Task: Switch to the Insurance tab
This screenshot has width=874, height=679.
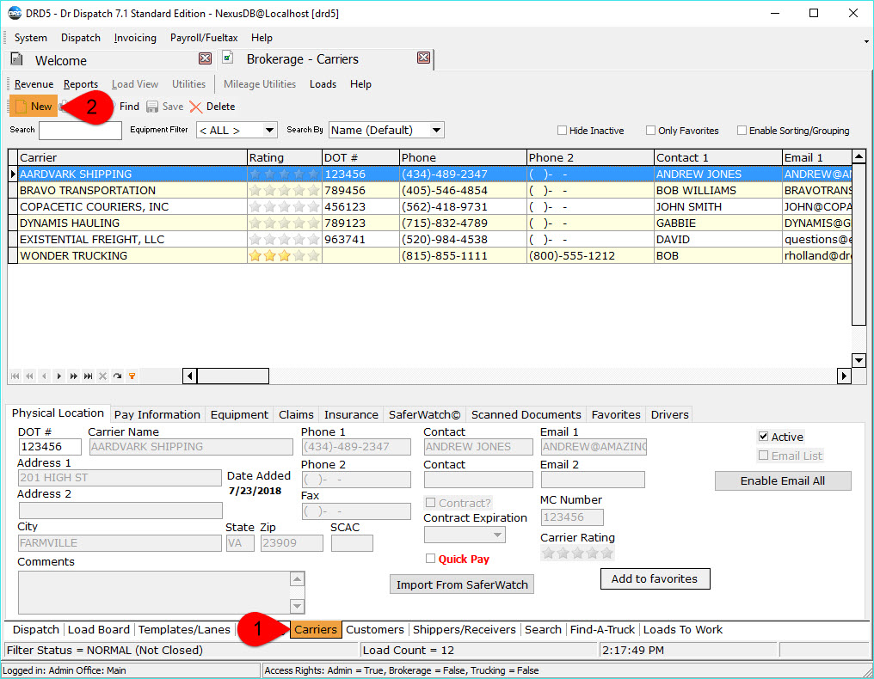Action: (x=351, y=414)
